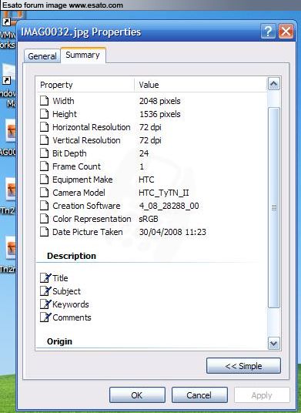Click the HTC_TyTN_II value
The width and height of the screenshot is (301, 413).
pos(164,193)
